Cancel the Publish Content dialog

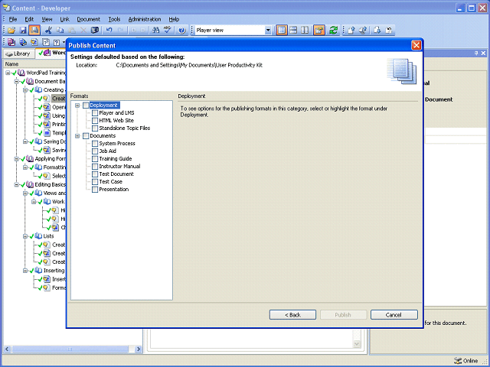click(x=394, y=315)
